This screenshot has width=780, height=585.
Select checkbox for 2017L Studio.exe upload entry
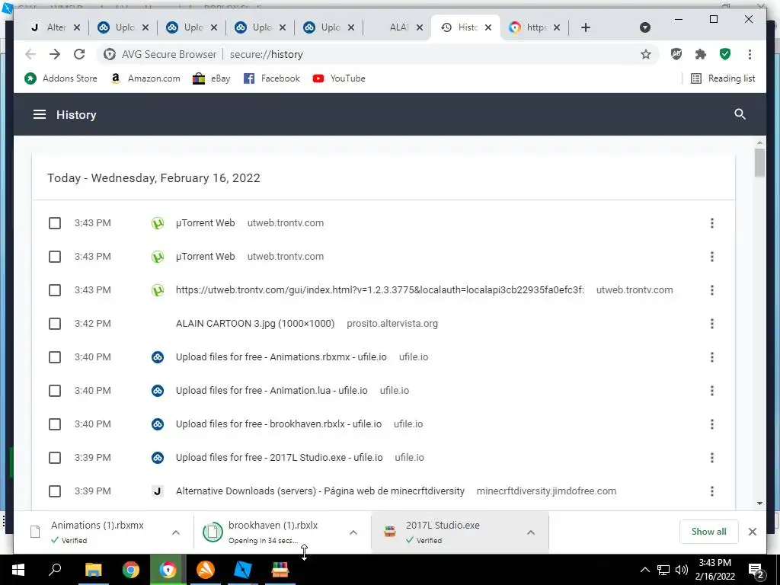(55, 458)
